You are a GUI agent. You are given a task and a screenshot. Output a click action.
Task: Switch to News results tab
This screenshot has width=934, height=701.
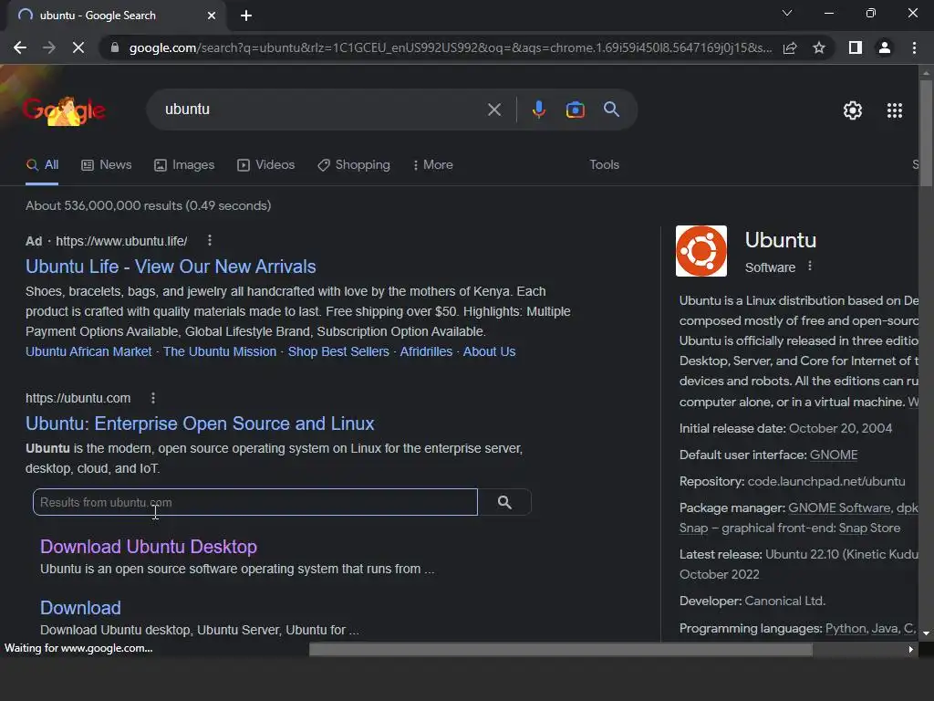(x=107, y=164)
